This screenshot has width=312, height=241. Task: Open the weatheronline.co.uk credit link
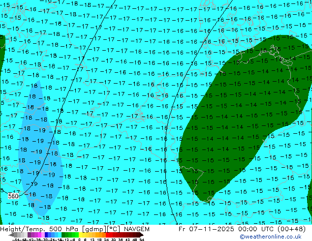point(271,237)
